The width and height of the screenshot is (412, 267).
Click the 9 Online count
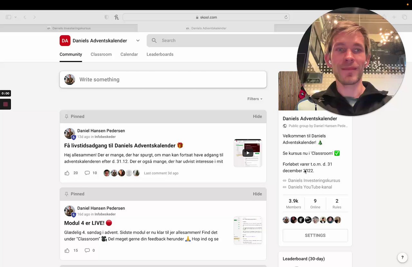coord(315,204)
